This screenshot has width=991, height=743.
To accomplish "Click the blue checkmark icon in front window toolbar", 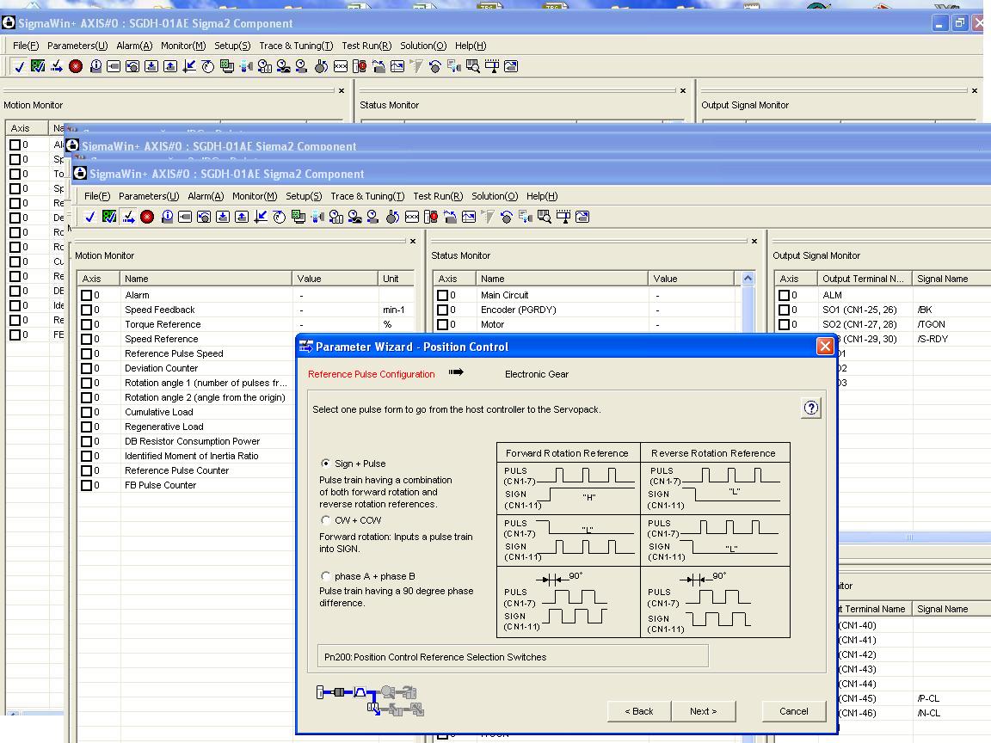I will tap(89, 217).
